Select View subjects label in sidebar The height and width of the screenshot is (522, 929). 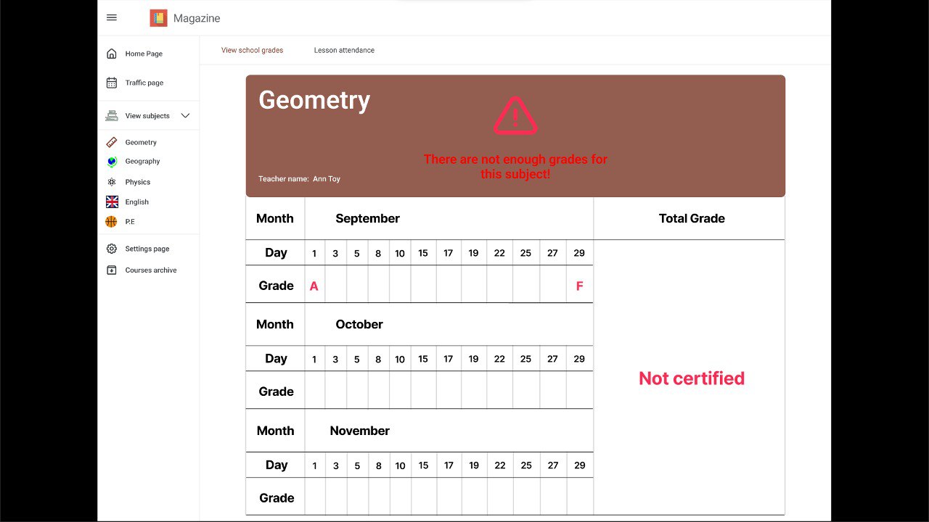[147, 116]
